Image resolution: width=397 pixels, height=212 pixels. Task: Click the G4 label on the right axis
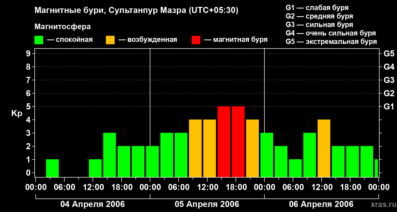click(389, 67)
